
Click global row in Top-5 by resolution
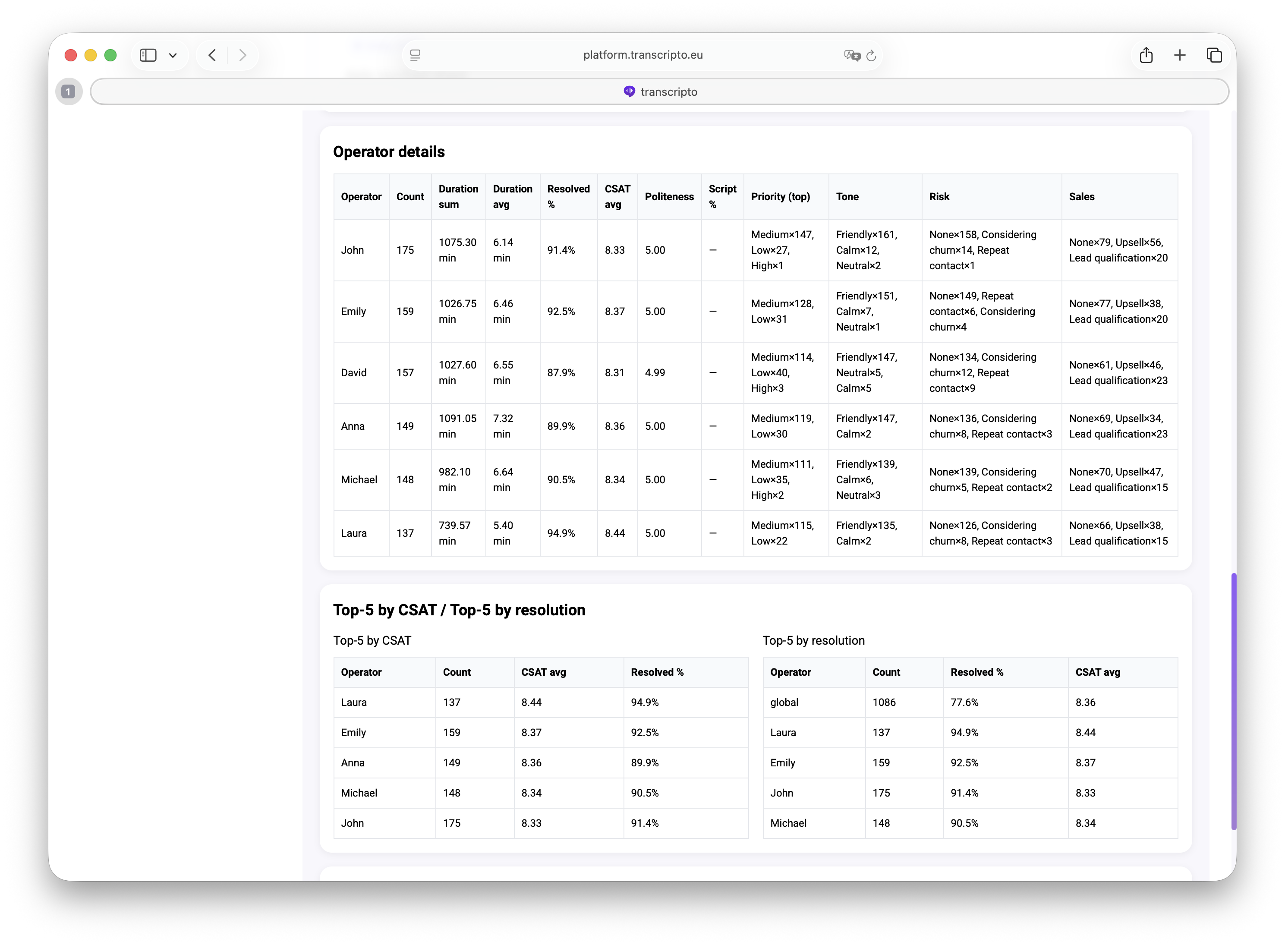pos(784,702)
